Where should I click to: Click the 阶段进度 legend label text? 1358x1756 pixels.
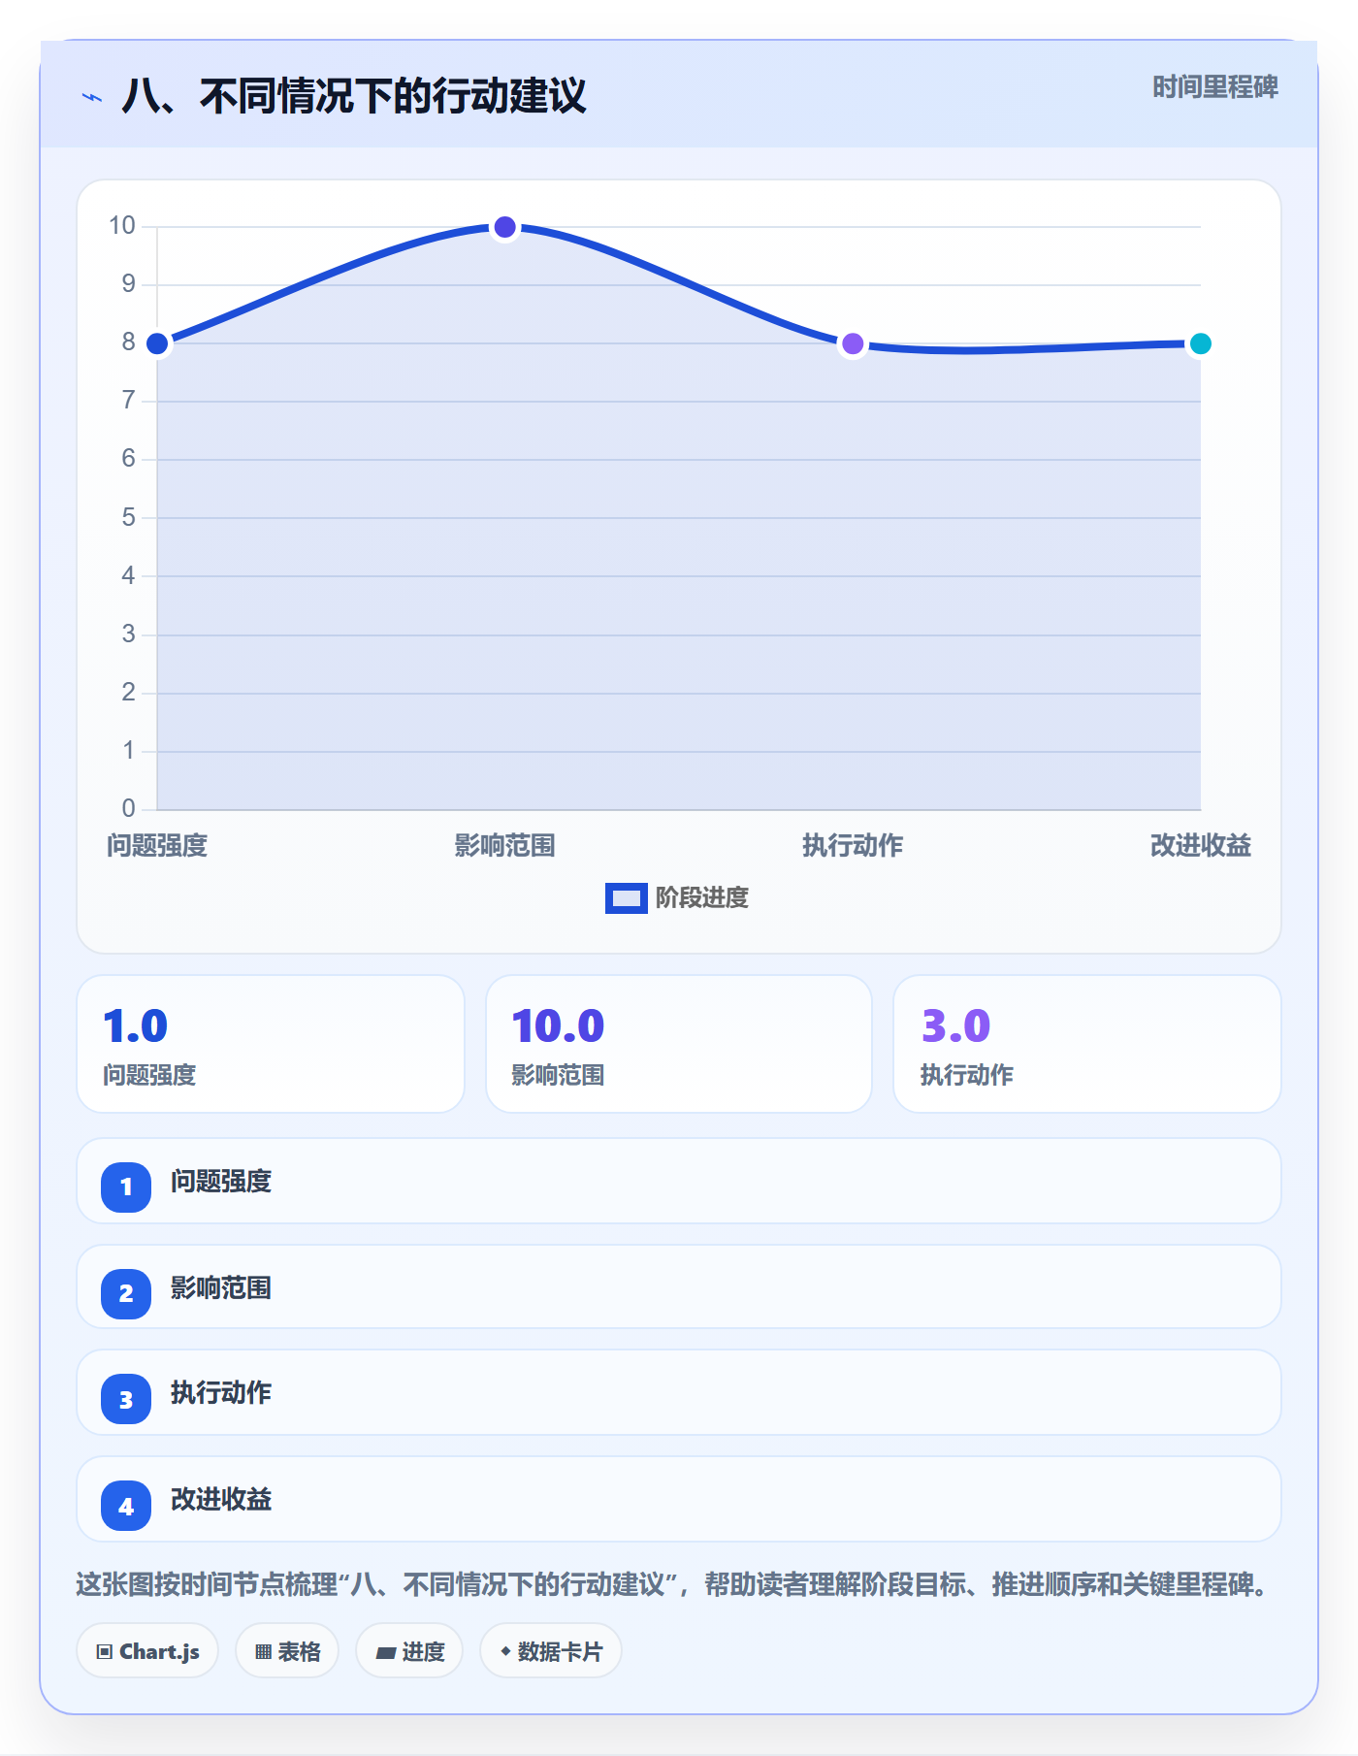[702, 898]
